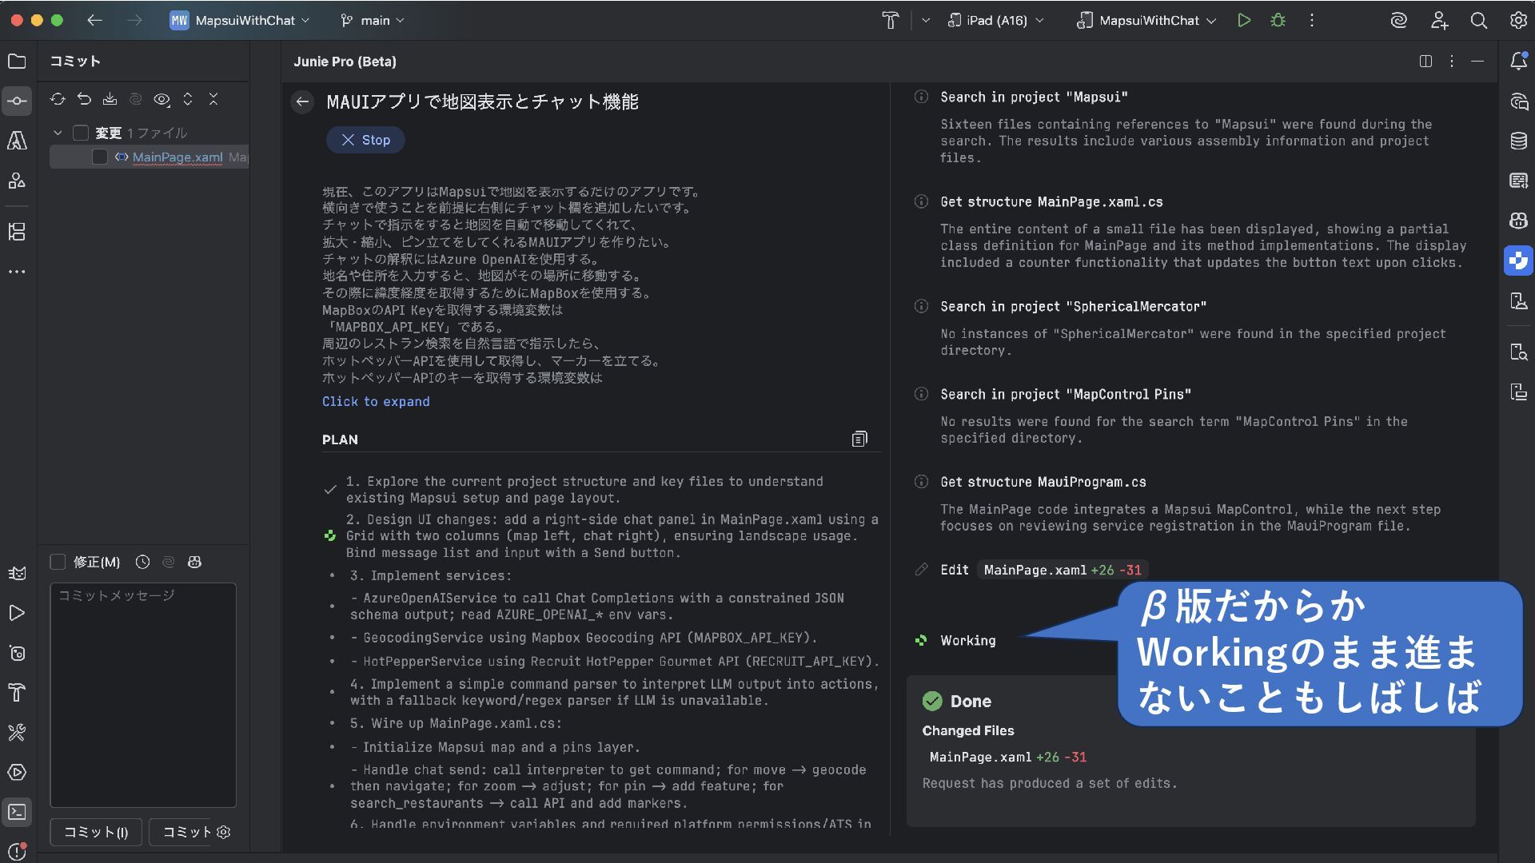The height and width of the screenshot is (863, 1535).
Task: Click the Search Everywhere magnifier
Action: pos(1479,21)
